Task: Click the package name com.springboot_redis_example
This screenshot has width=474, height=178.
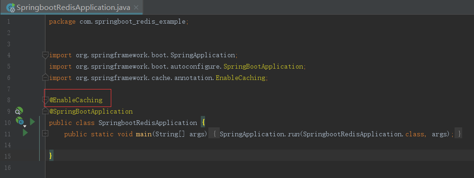Action: [x=133, y=22]
